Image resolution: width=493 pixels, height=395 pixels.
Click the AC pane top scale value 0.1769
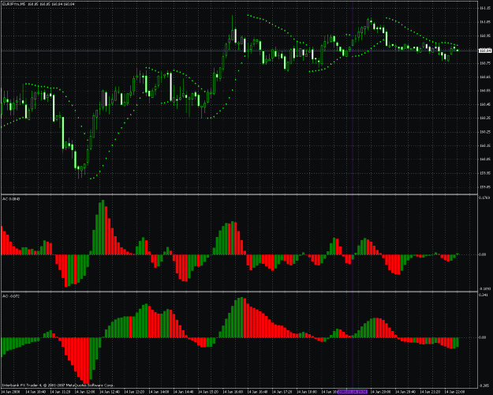coord(484,197)
